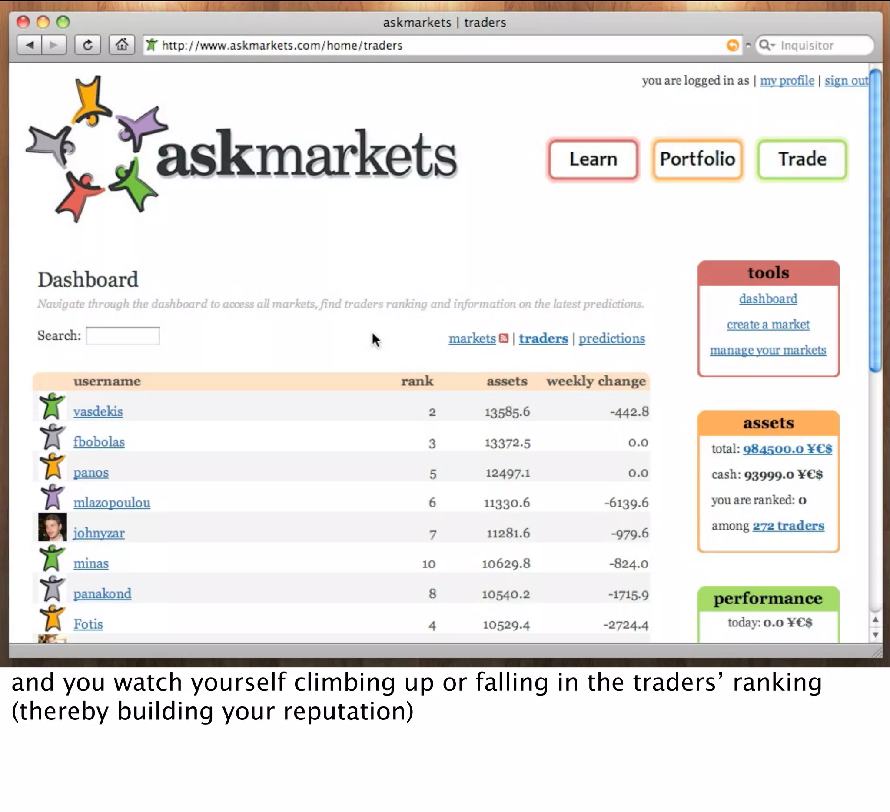Click the performance panel header
This screenshot has height=812, width=890.
(x=769, y=598)
